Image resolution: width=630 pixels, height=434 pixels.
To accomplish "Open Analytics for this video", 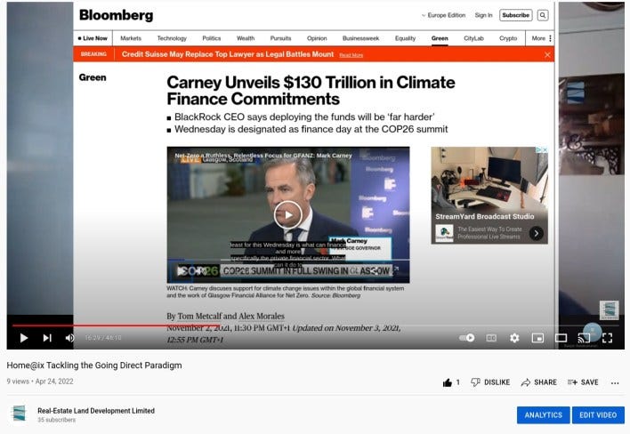I will 543,415.
